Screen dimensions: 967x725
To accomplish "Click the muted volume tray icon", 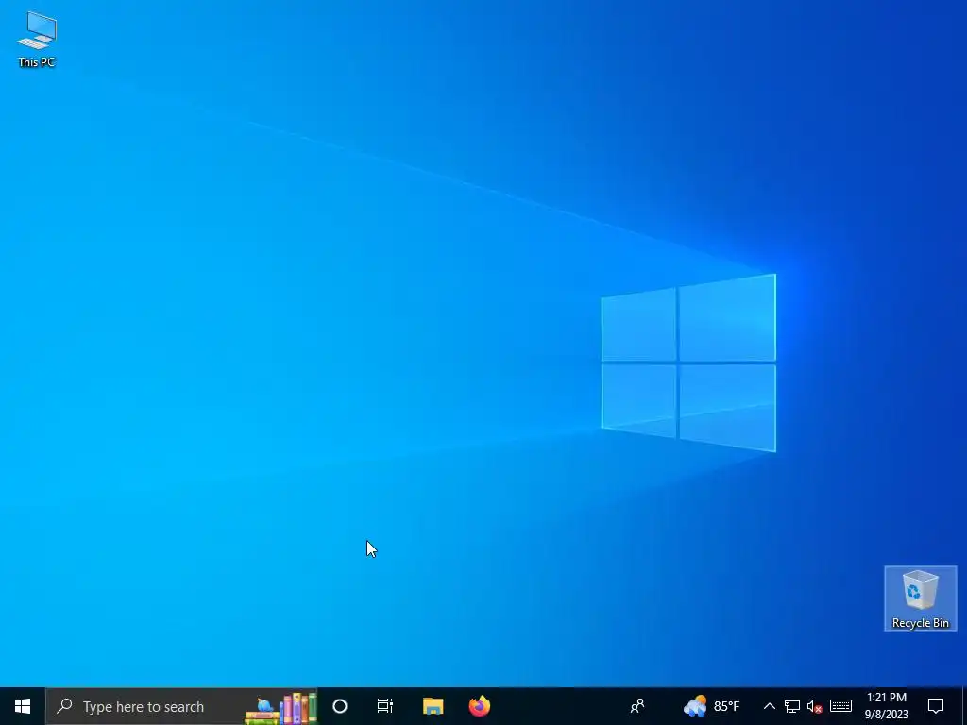I will pyautogui.click(x=815, y=706).
